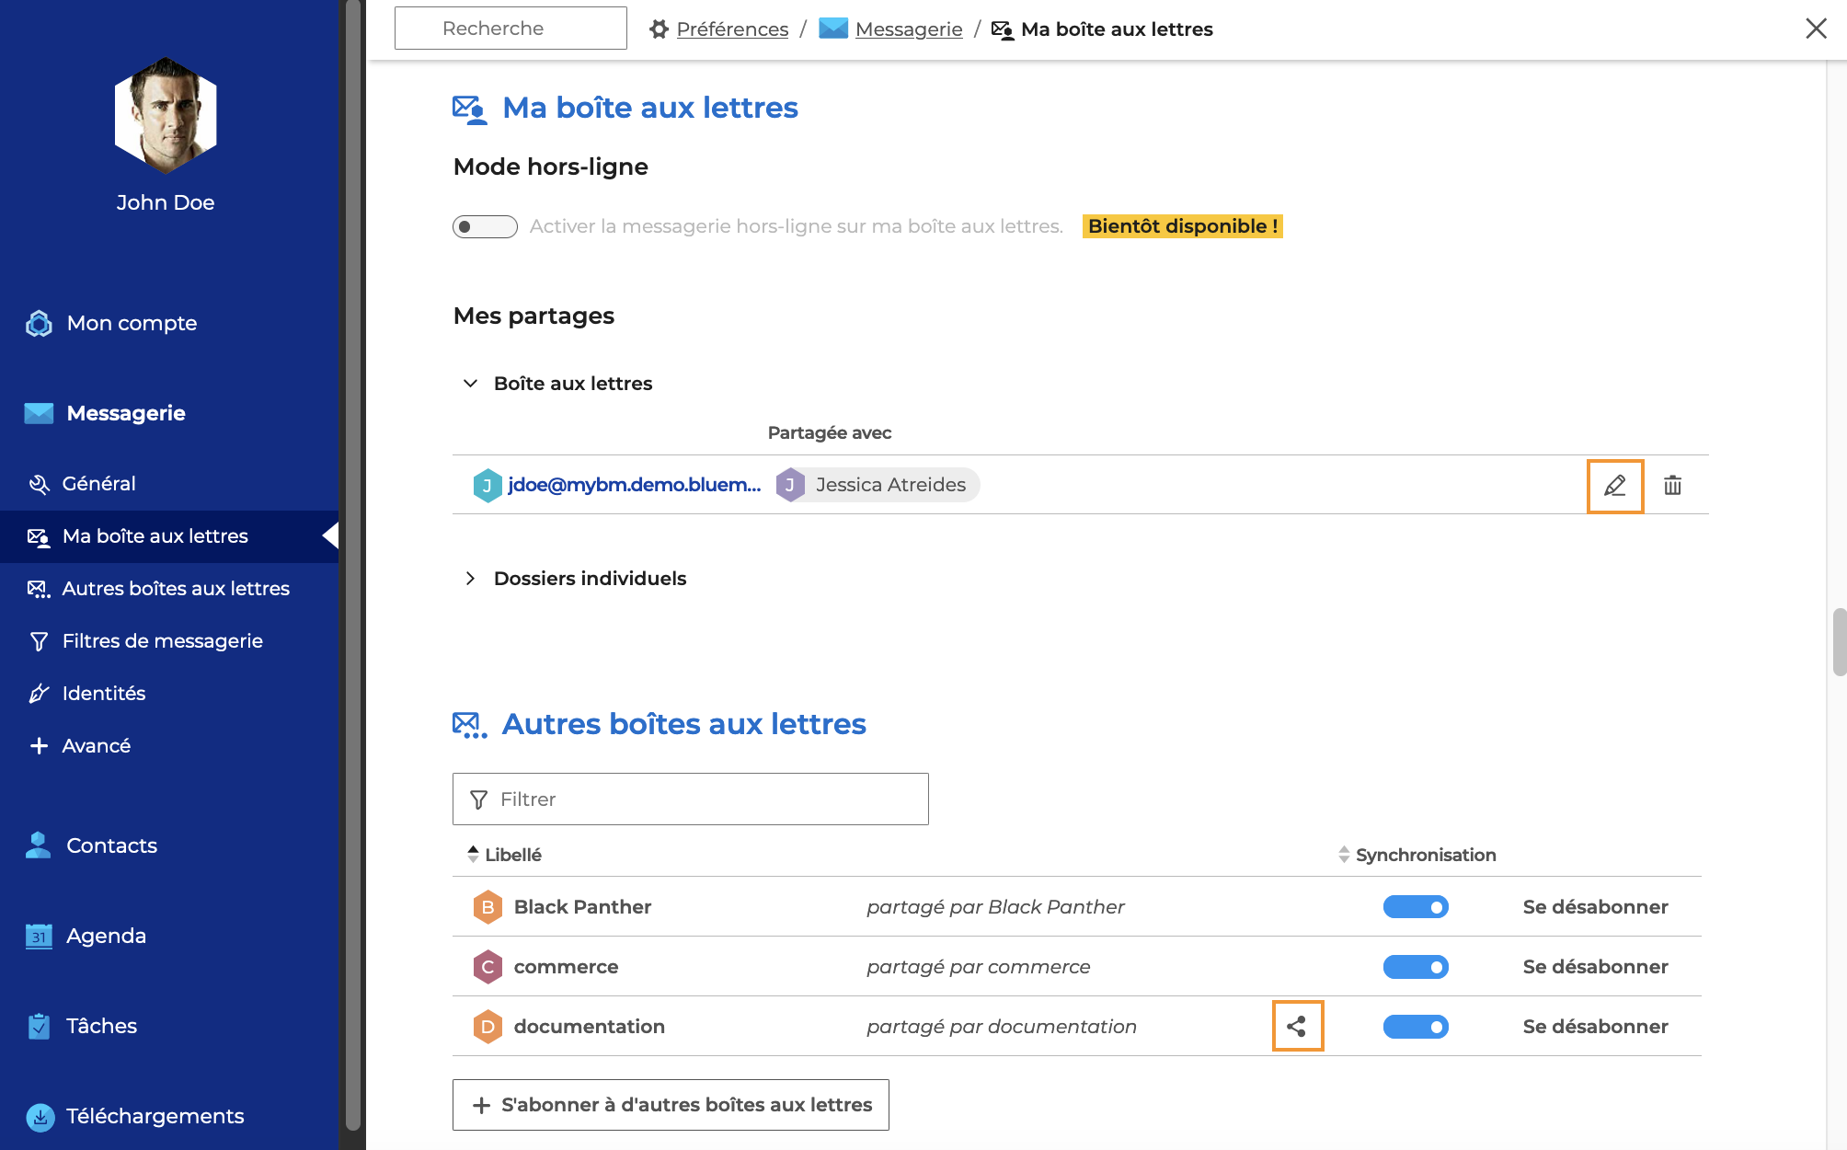
Task: Click the Filtrer input field
Action: (691, 799)
